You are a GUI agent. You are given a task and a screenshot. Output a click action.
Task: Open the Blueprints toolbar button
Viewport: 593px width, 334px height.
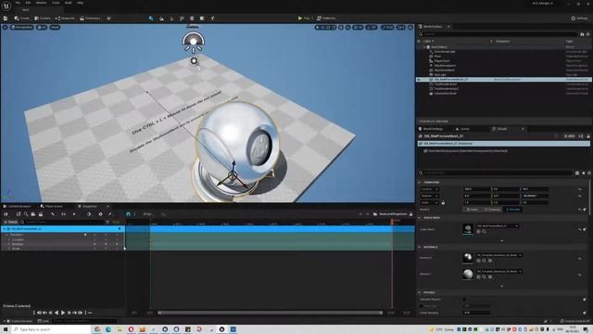click(65, 19)
